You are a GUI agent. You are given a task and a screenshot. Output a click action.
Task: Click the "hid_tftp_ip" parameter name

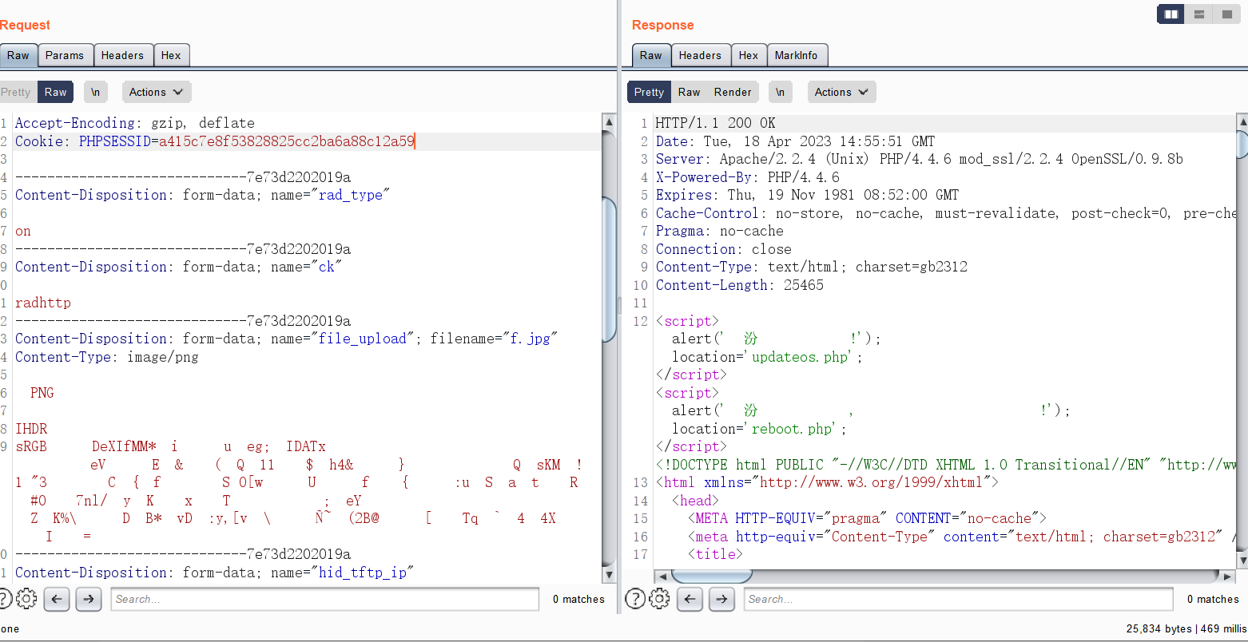pyautogui.click(x=362, y=573)
